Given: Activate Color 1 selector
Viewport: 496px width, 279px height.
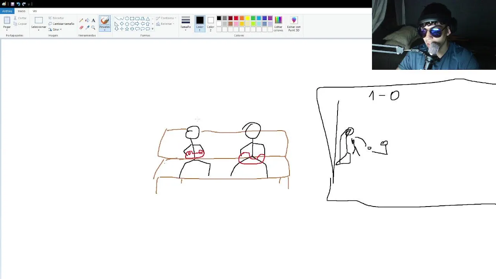Looking at the screenshot, I should coord(200,24).
